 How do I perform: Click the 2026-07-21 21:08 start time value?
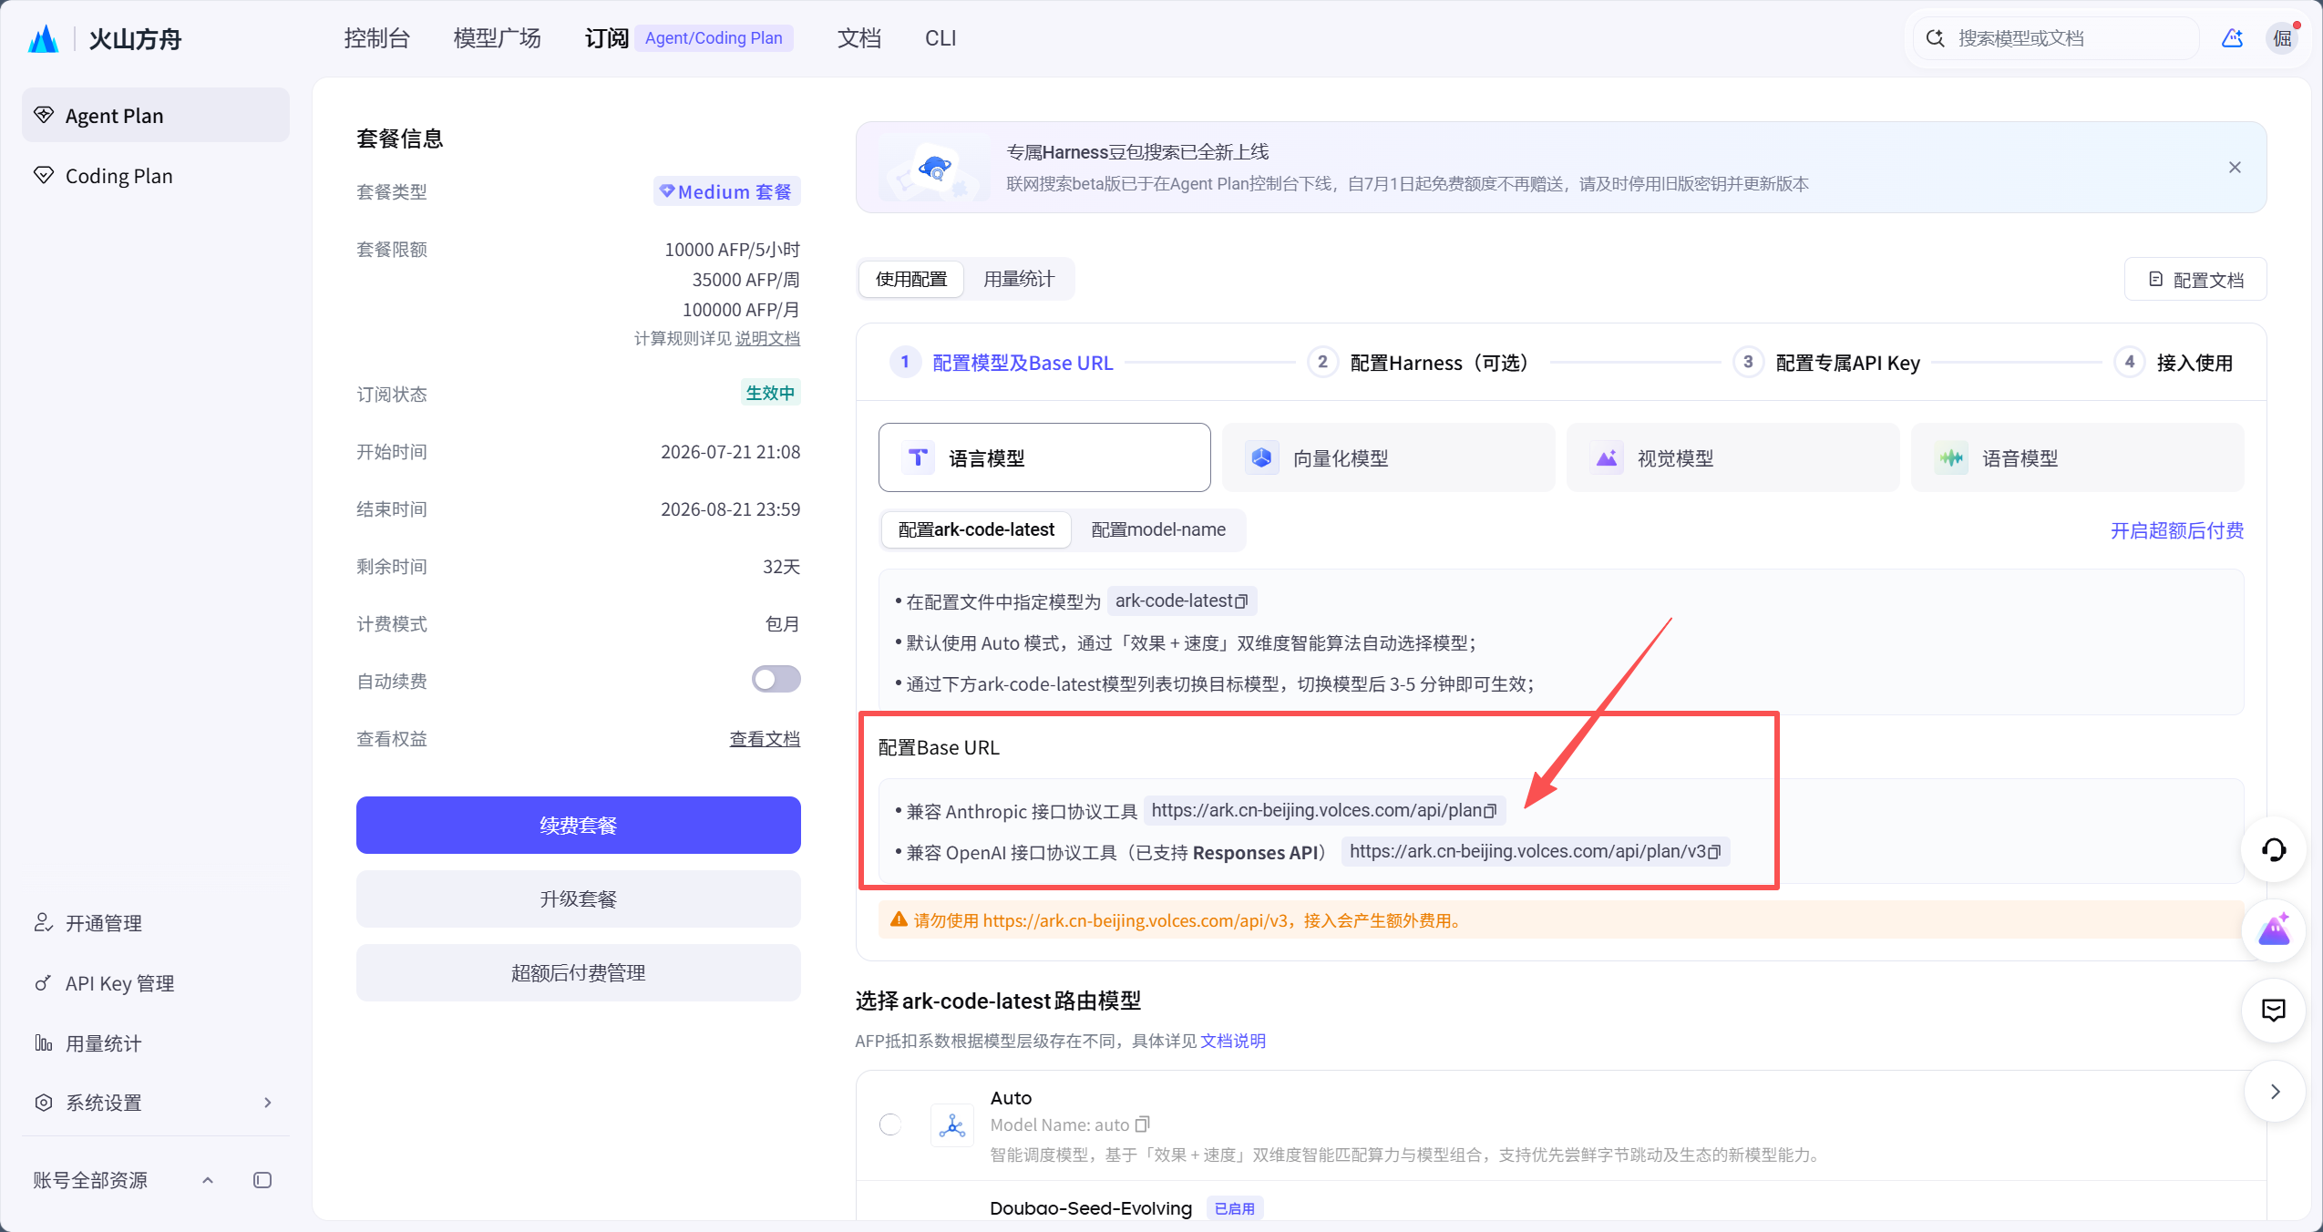pos(731,452)
